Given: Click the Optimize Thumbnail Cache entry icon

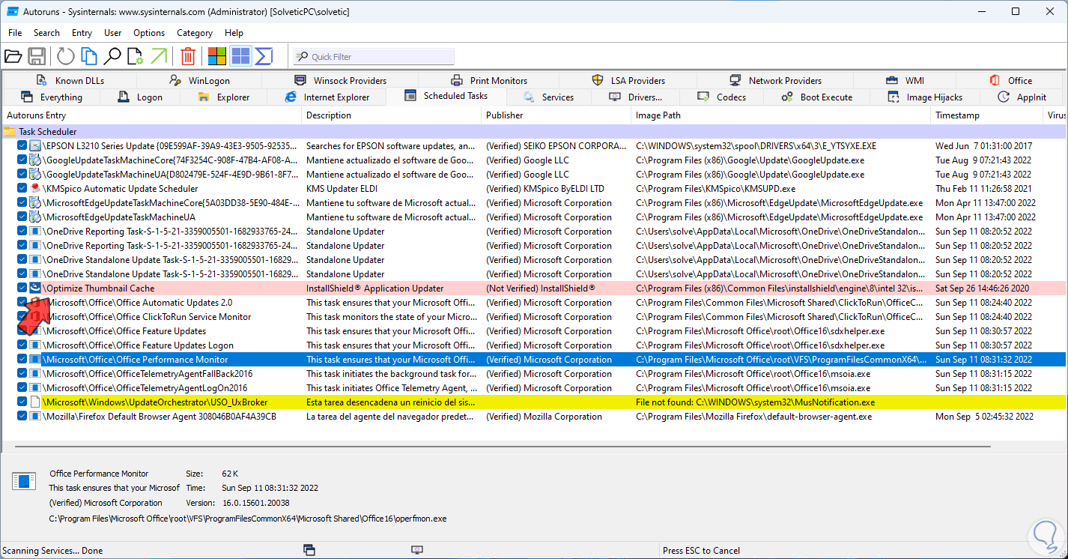Looking at the screenshot, I should pos(35,288).
